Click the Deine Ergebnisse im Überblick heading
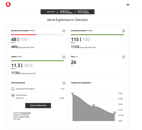Screen dimensions: 142x130 pos(67,20)
